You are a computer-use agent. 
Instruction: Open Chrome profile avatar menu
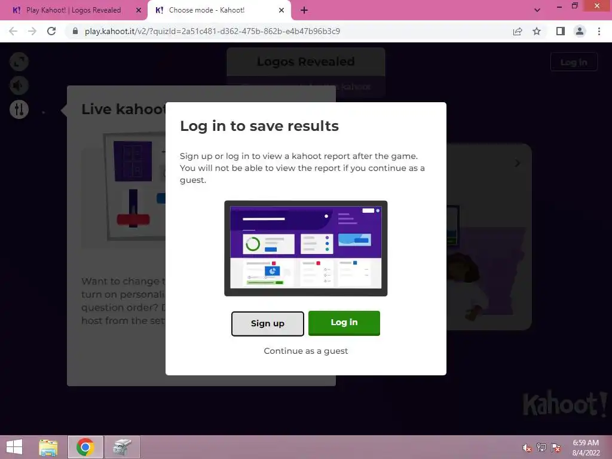580,31
